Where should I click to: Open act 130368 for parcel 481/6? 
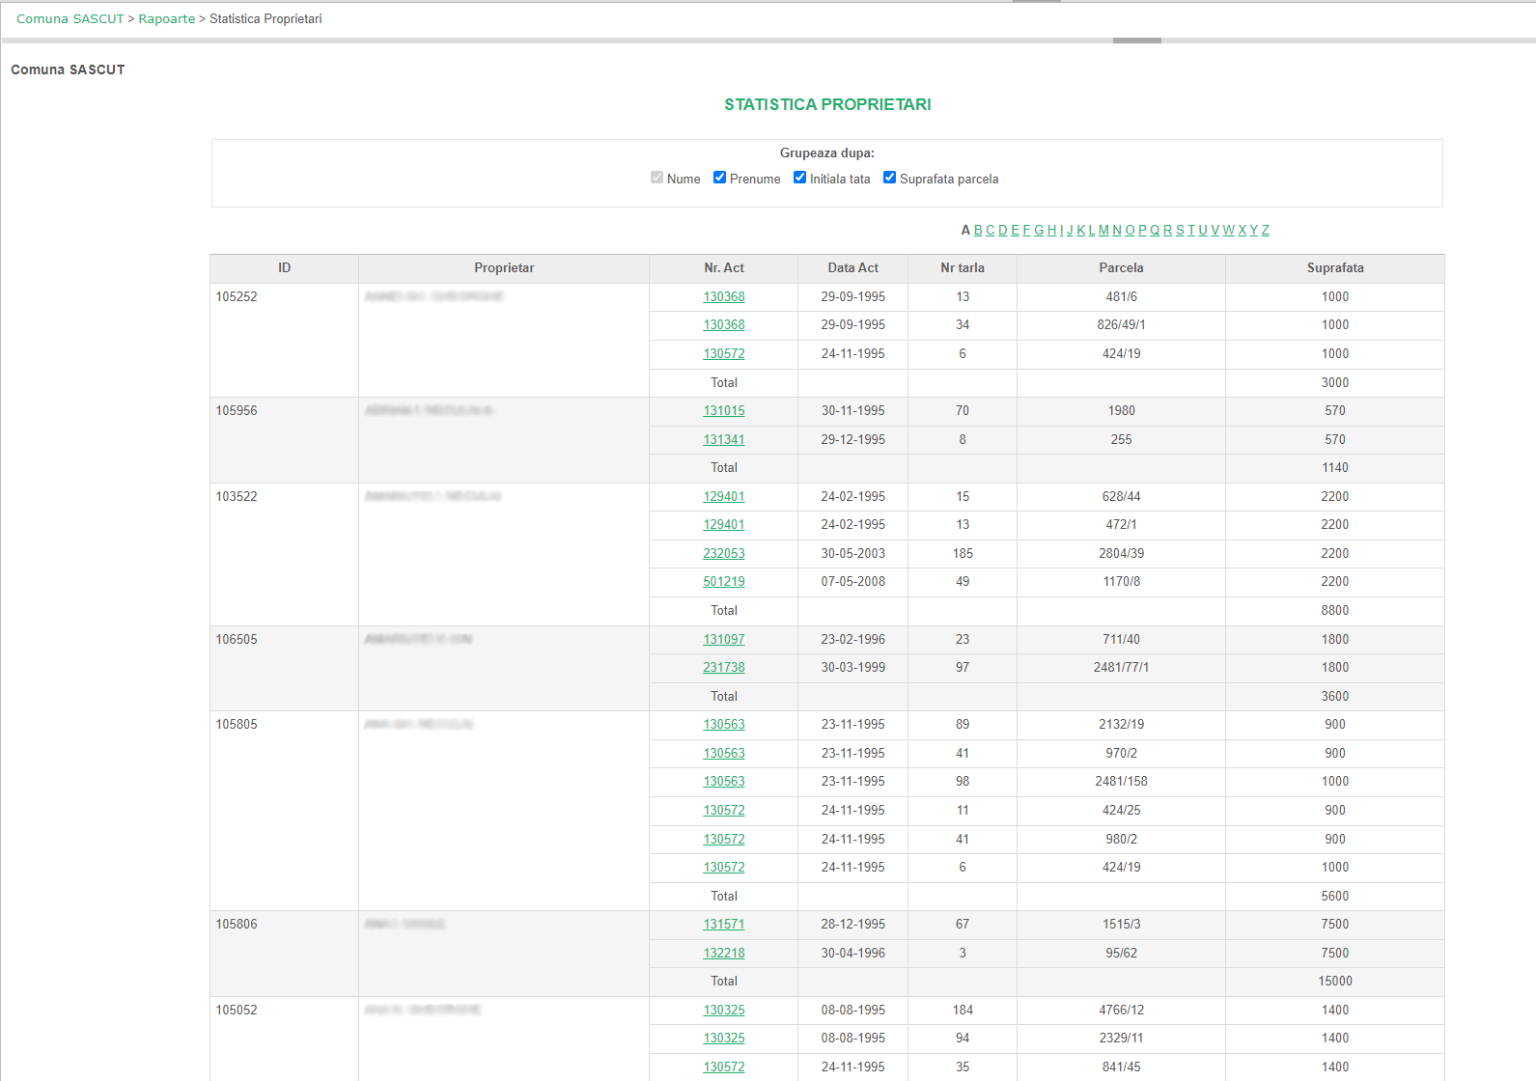tap(724, 297)
